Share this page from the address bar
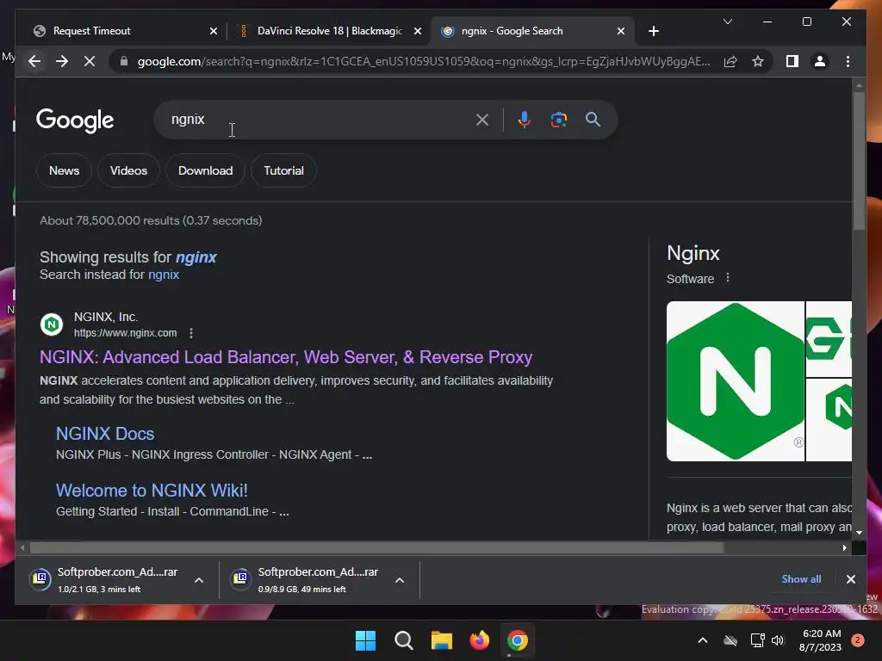 [730, 61]
